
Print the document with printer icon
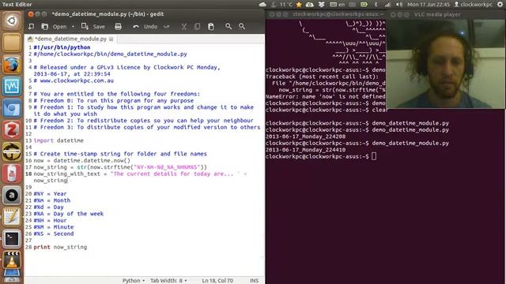pyautogui.click(x=118, y=26)
